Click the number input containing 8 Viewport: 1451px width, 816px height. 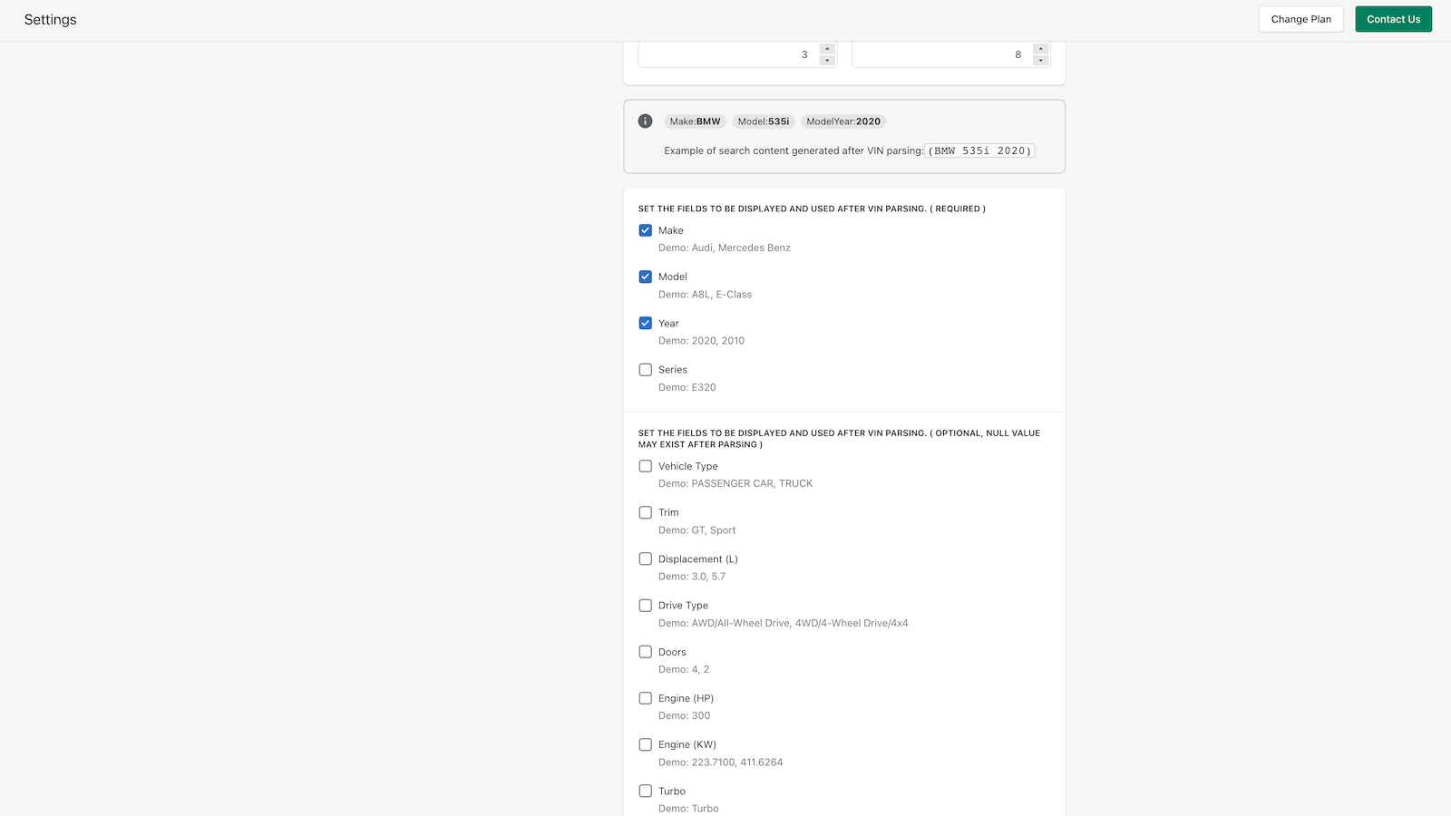940,54
